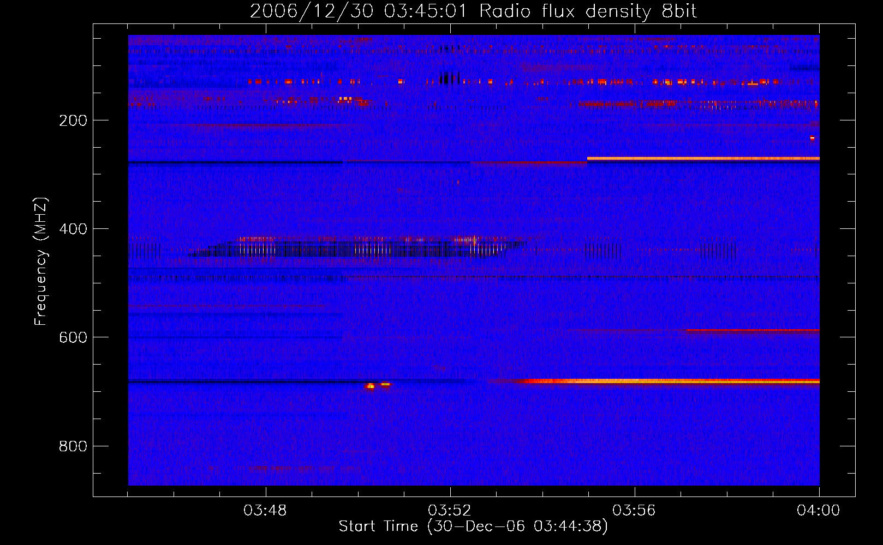The width and height of the screenshot is (883, 545).
Task: Click the 03:48 time tick label
Action: [265, 511]
